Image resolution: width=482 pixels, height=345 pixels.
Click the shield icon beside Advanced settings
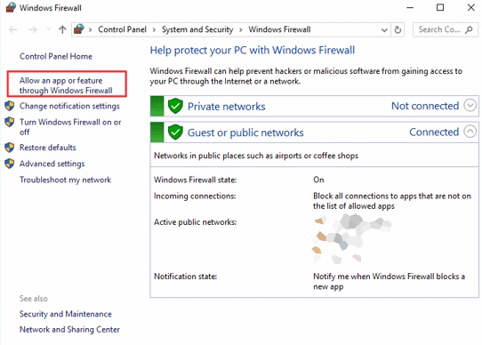(x=10, y=164)
